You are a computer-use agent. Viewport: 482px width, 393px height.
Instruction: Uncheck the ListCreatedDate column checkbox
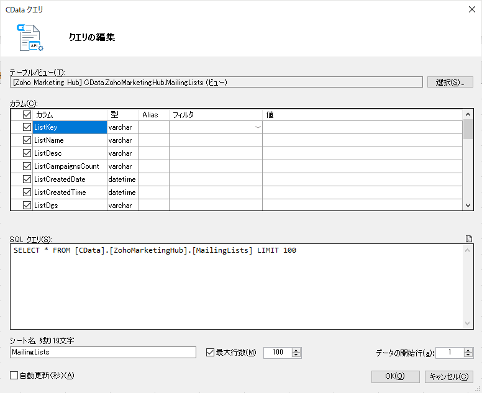coord(27,179)
